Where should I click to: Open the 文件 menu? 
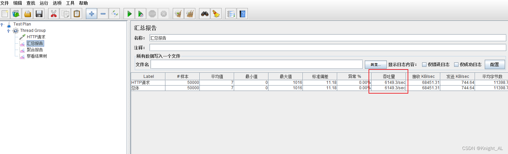5,3
